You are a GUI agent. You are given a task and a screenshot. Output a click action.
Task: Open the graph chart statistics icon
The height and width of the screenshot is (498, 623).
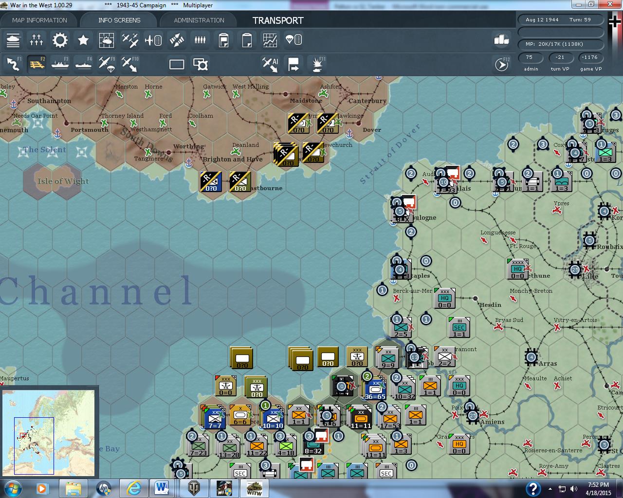pyautogui.click(x=270, y=40)
